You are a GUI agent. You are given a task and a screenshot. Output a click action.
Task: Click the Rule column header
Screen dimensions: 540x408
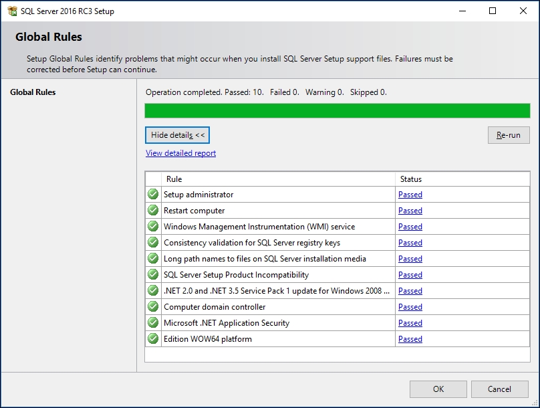point(278,179)
